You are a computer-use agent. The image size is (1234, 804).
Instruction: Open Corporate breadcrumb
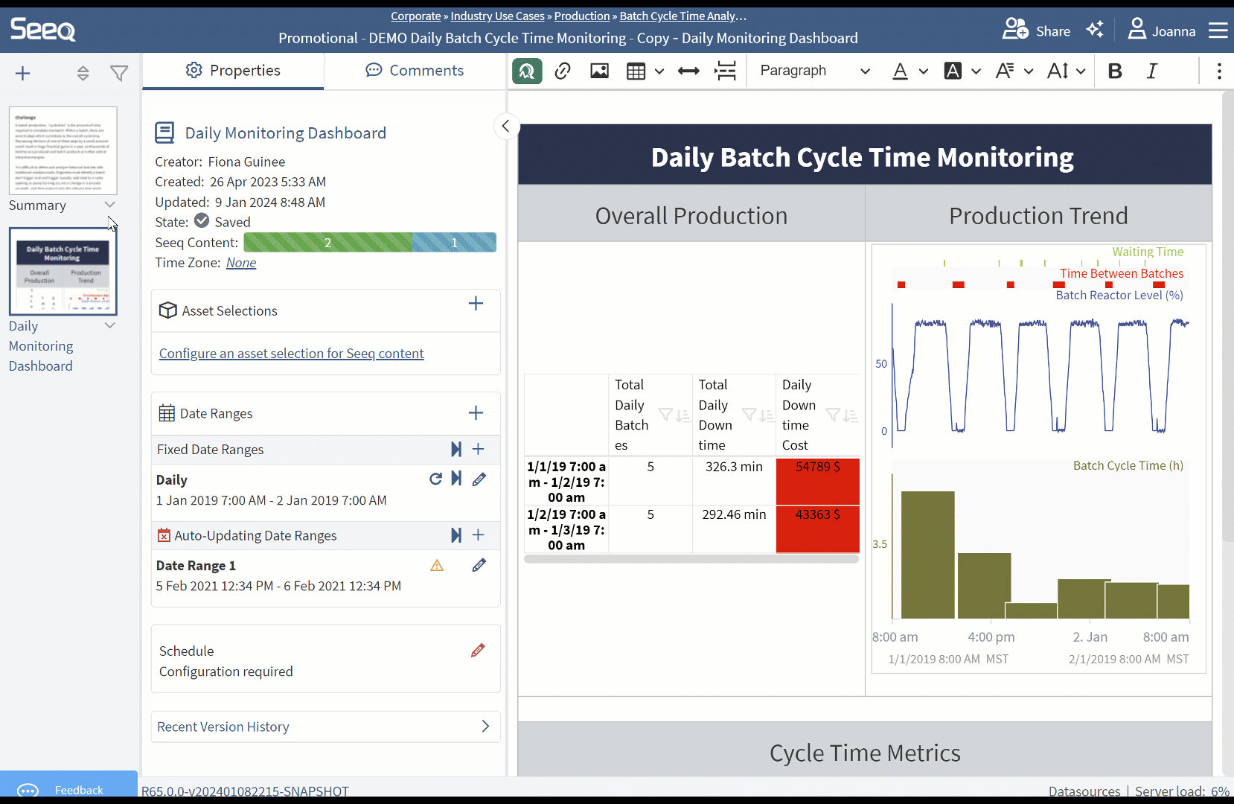(416, 16)
